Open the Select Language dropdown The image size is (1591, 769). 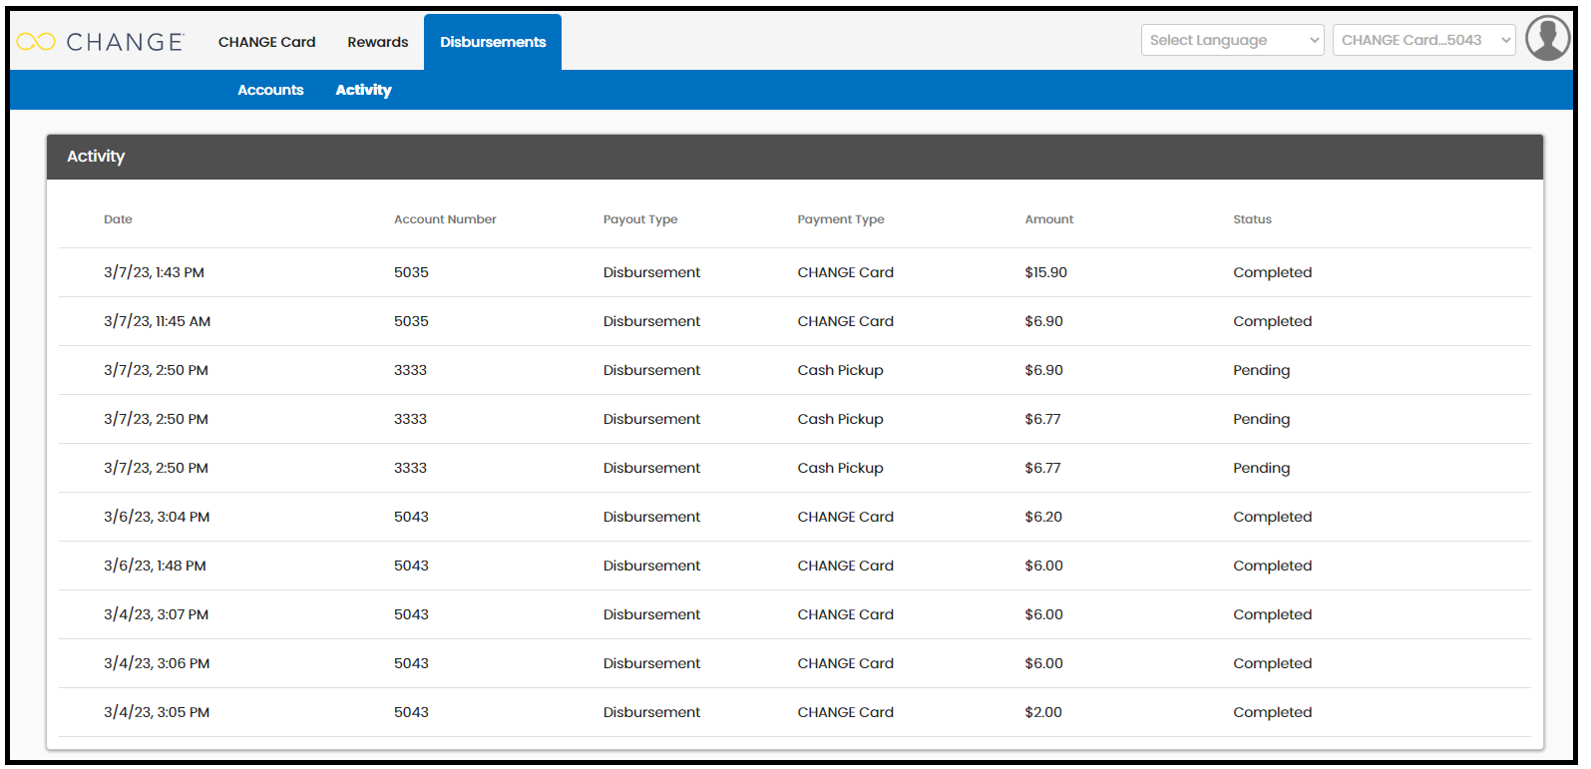[1232, 40]
